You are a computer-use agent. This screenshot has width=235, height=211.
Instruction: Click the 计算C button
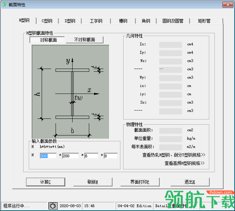pyautogui.click(x=45, y=182)
